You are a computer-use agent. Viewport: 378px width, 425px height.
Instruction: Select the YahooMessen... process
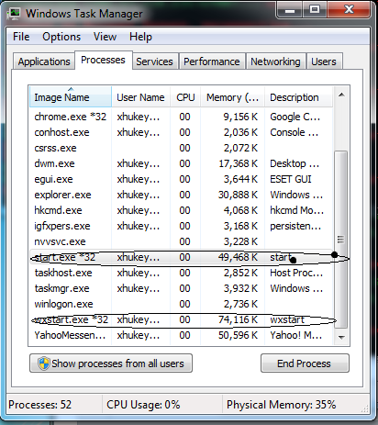point(181,335)
